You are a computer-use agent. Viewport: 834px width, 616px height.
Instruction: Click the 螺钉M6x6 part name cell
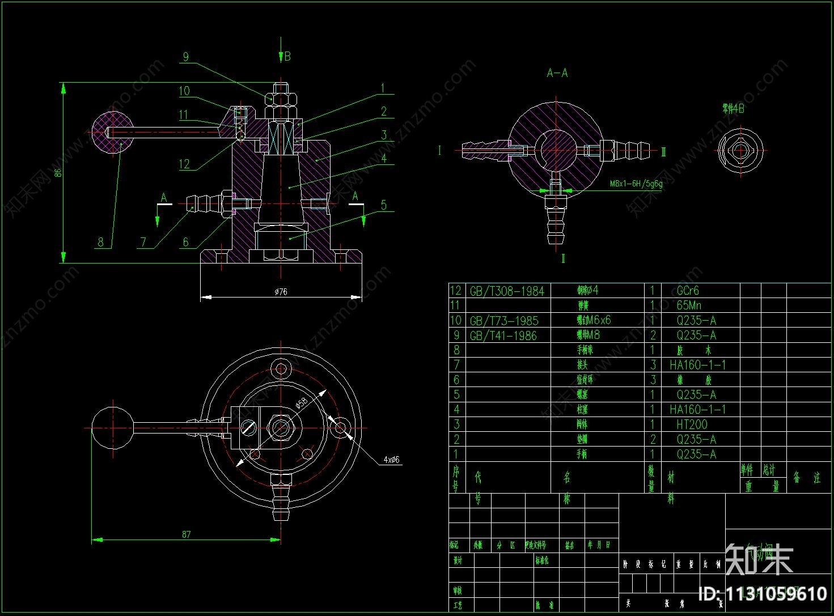(594, 320)
